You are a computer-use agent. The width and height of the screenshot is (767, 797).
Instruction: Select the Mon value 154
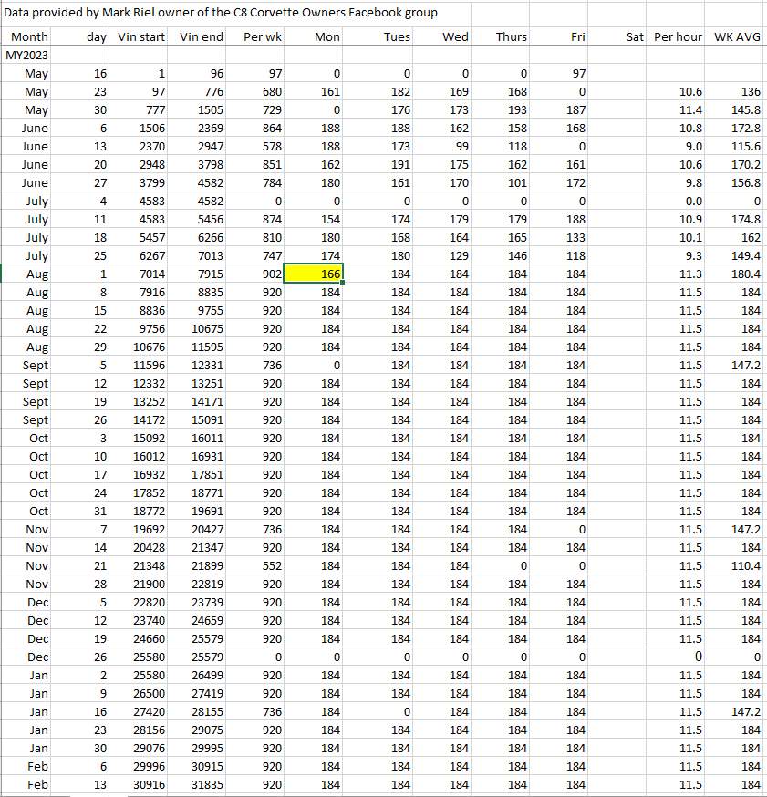point(328,219)
